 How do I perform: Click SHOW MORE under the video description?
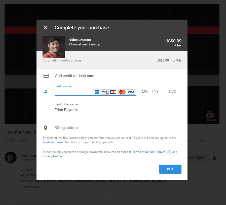point(30,187)
